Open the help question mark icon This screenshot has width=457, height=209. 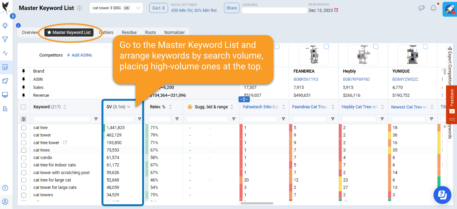coord(5,188)
